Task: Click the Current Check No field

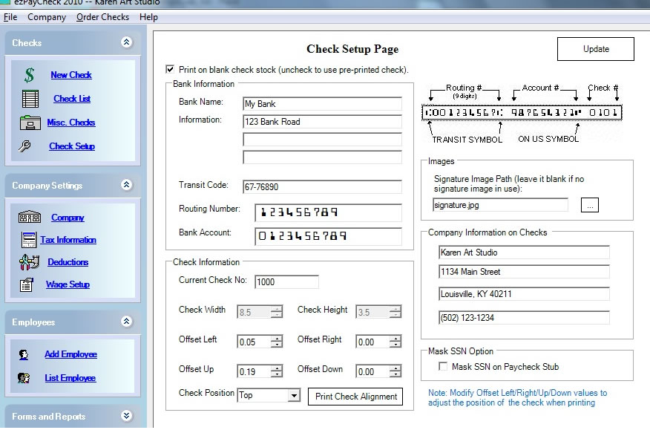Action: tap(286, 282)
